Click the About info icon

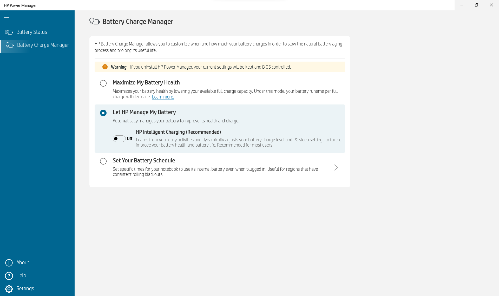pyautogui.click(x=9, y=263)
